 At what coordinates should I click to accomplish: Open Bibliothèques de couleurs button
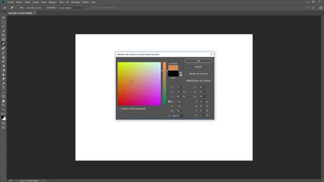click(x=198, y=81)
